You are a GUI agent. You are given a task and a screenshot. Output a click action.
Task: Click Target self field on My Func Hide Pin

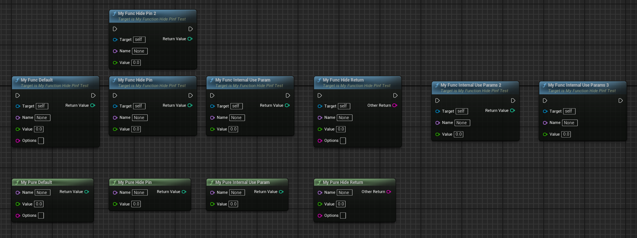(139, 106)
